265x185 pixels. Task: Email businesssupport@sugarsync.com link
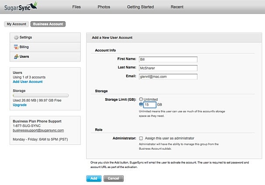[38, 130]
